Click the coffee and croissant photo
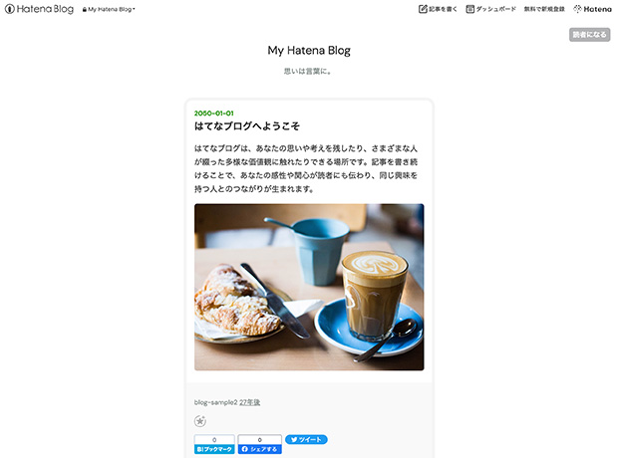This screenshot has width=618, height=458. [x=309, y=287]
